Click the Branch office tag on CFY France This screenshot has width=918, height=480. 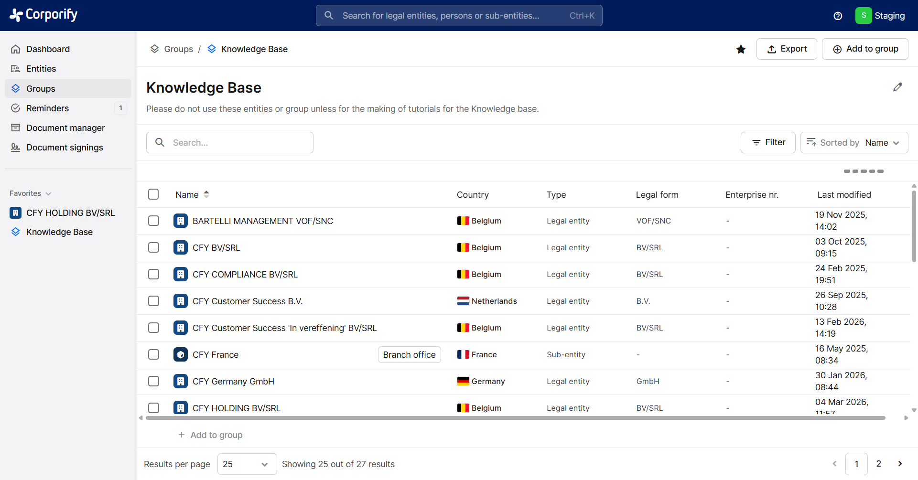point(409,354)
